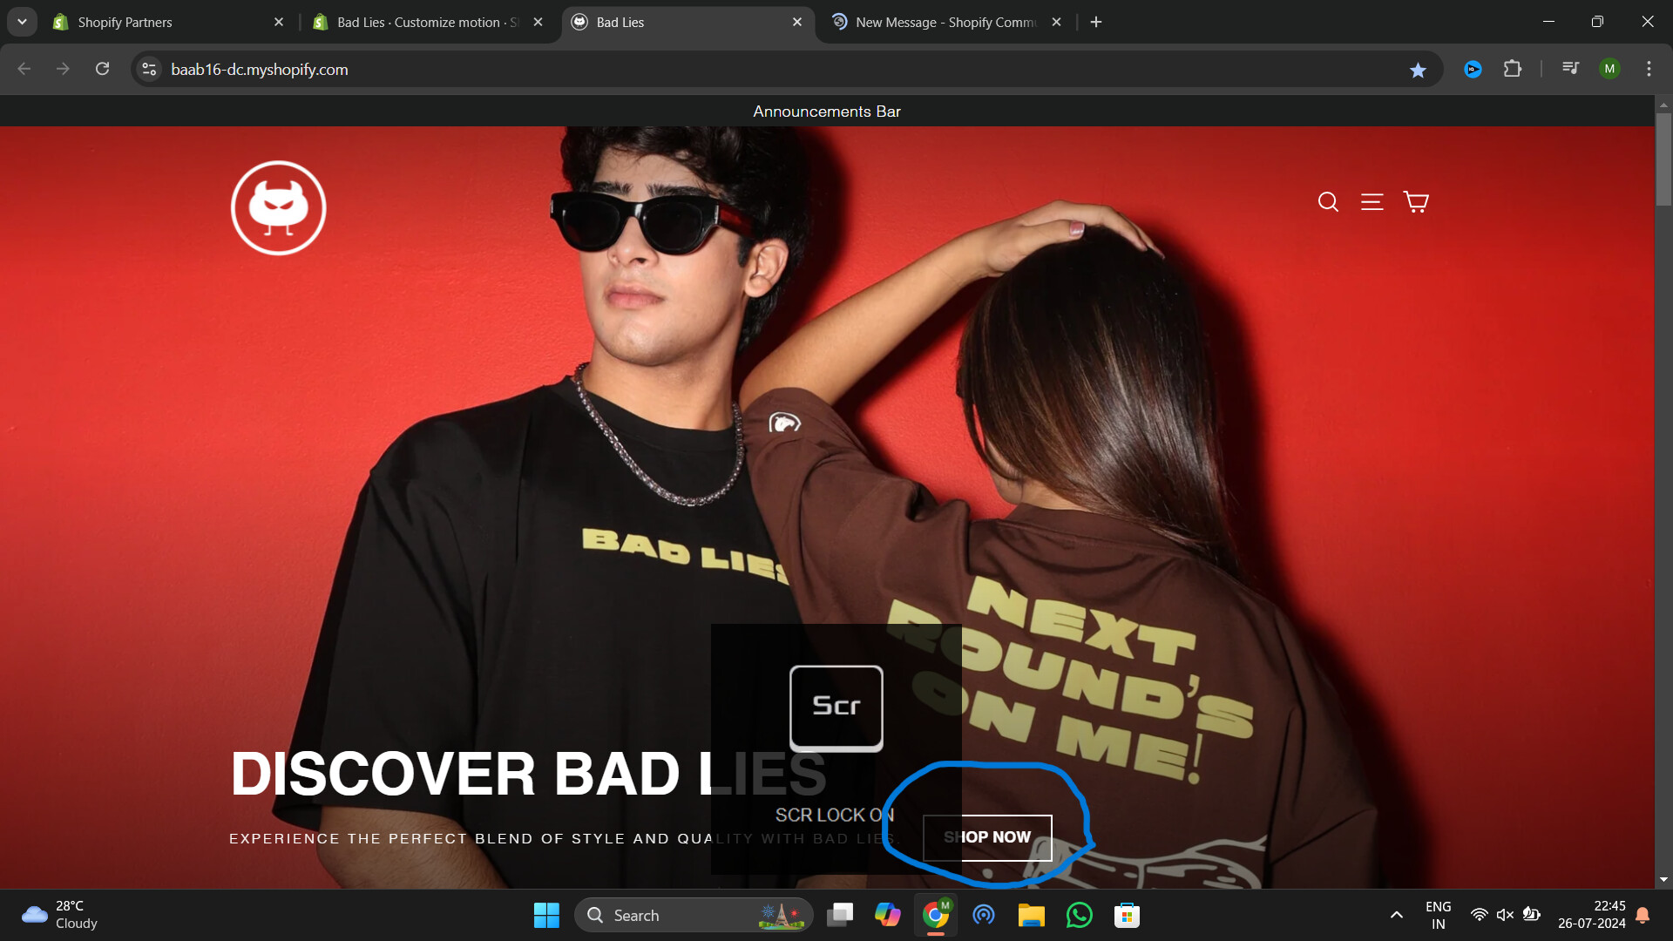
Task: Click the Announcements Bar text
Action: pyautogui.click(x=827, y=112)
